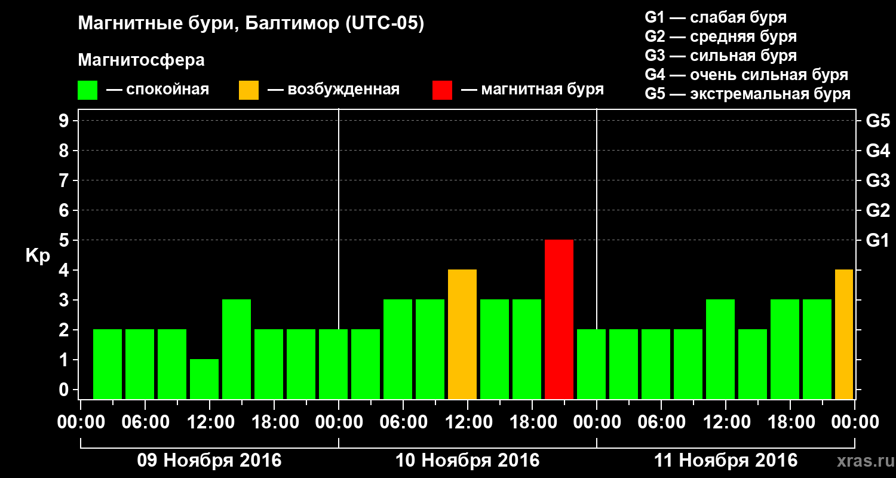Click the 'Магнитосфера' heading
Viewport: 896px width, 478px height.
[x=141, y=60]
